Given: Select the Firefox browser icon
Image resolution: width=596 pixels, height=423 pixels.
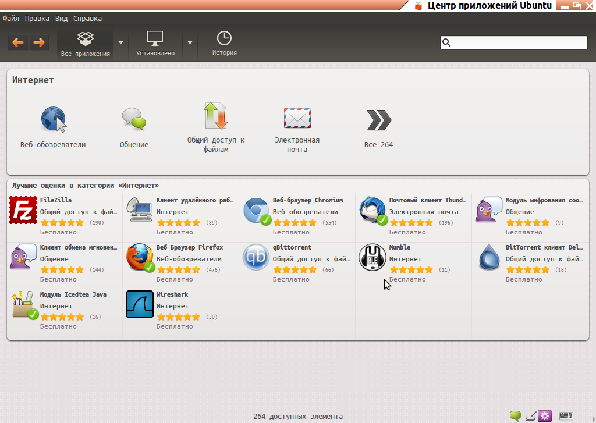Looking at the screenshot, I should tap(140, 257).
